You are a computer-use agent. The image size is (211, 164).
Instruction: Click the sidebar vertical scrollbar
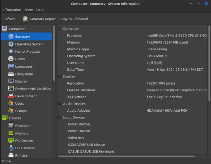54,54
